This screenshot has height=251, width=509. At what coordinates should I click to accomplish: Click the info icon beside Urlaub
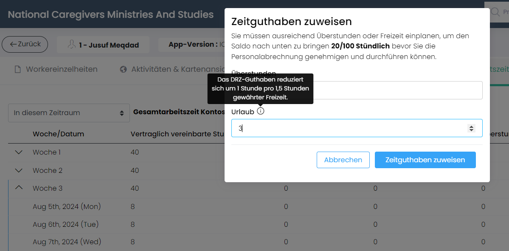tap(260, 111)
